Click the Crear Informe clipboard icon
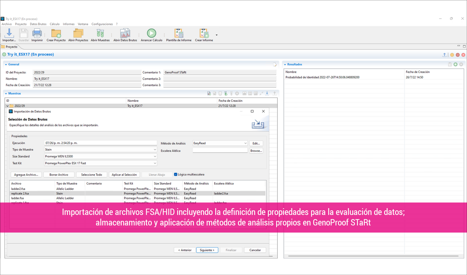This screenshot has width=467, height=275. (x=204, y=33)
